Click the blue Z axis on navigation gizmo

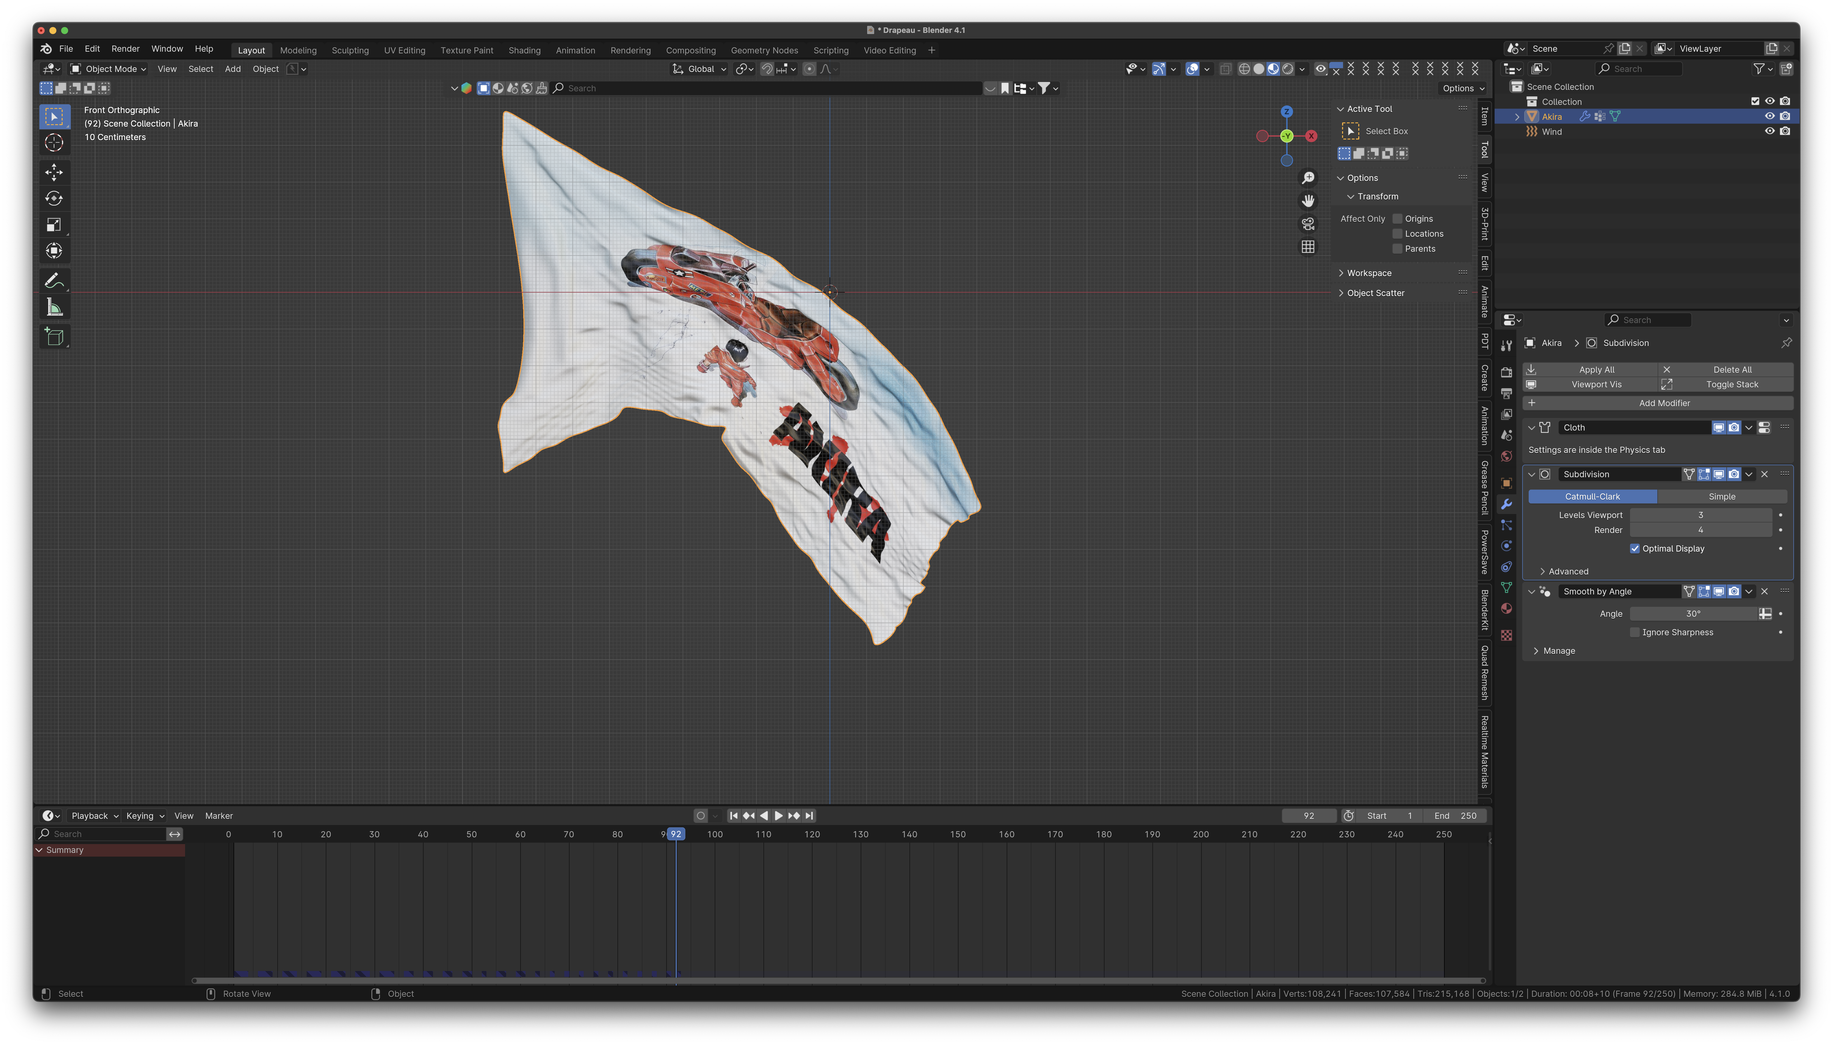[1287, 112]
